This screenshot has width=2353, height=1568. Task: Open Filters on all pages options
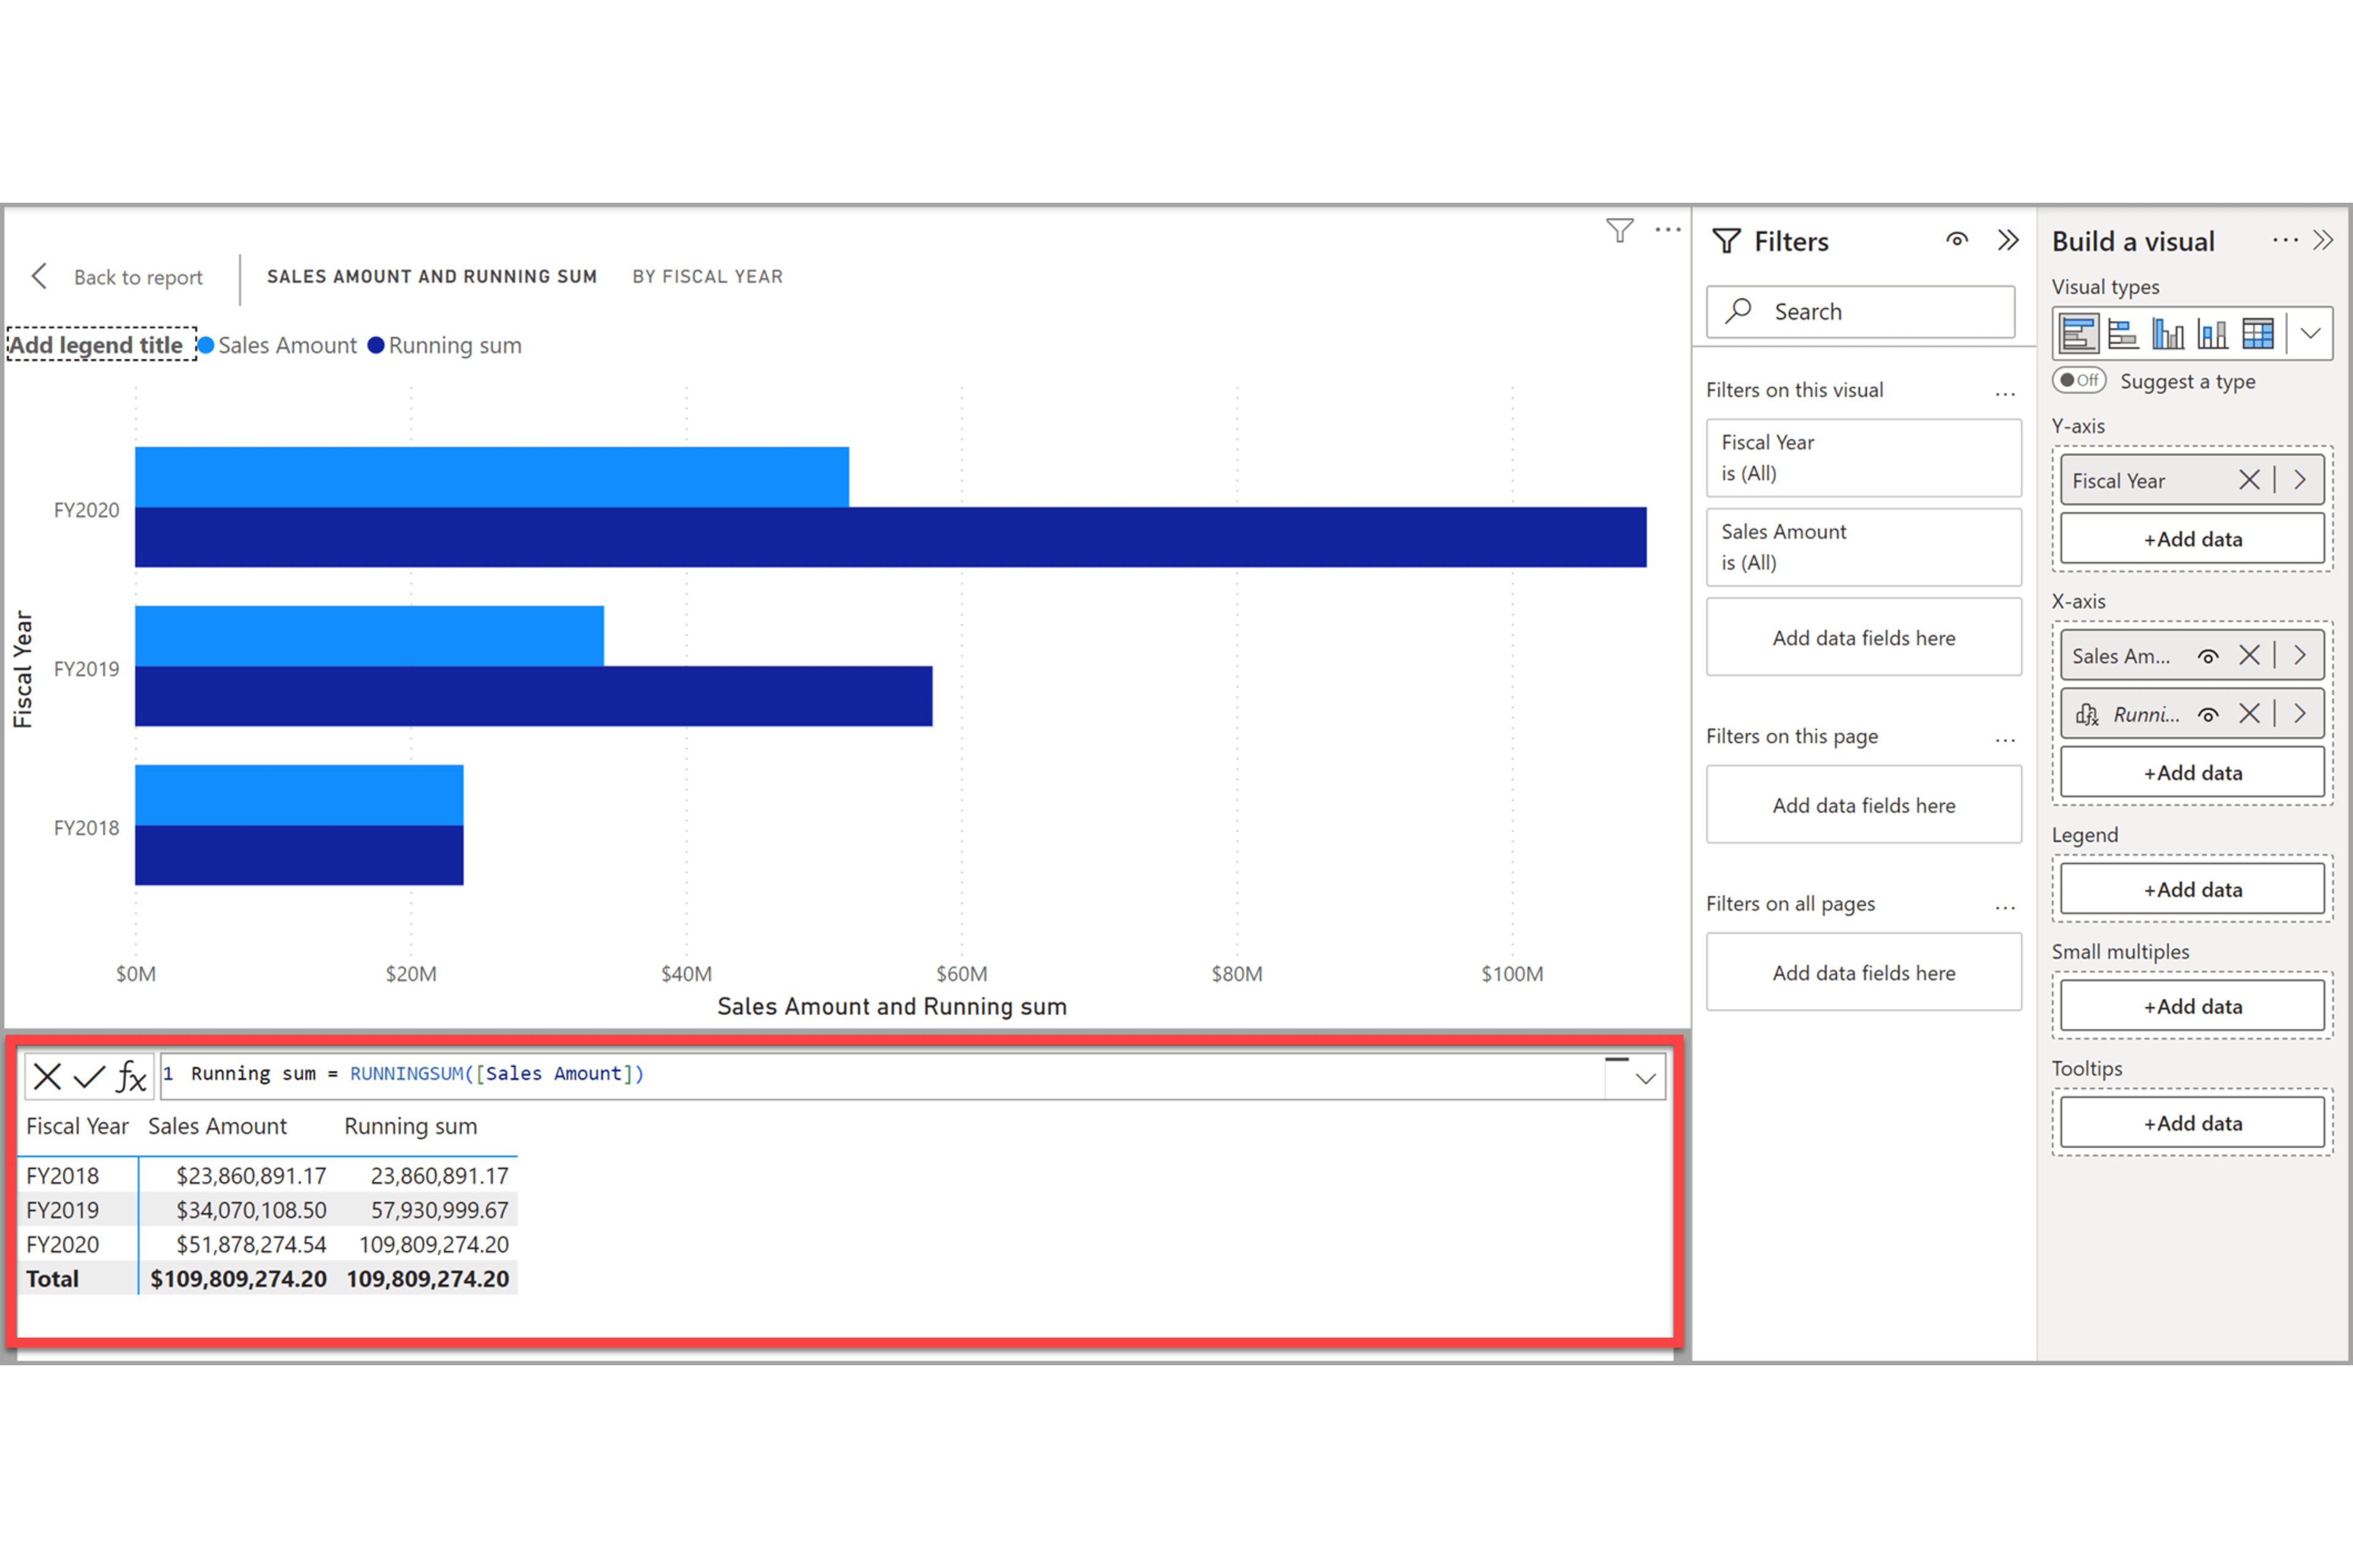[2005, 907]
